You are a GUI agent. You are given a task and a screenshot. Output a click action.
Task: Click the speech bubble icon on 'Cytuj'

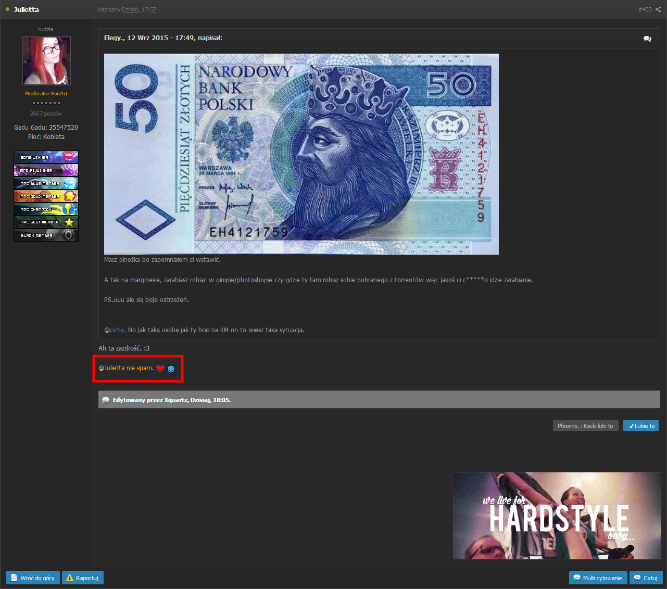tap(637, 578)
